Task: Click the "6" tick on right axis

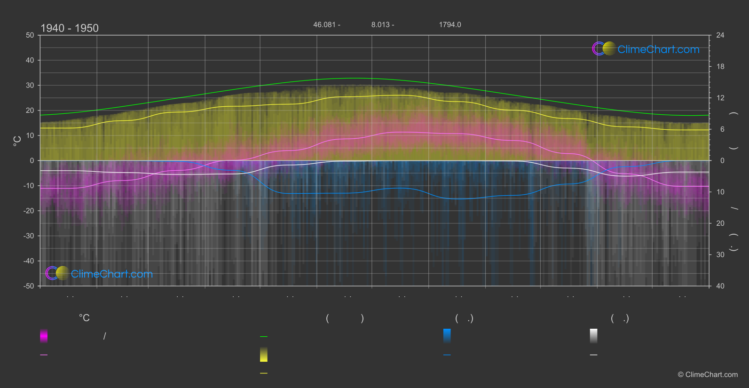Action: 722,129
